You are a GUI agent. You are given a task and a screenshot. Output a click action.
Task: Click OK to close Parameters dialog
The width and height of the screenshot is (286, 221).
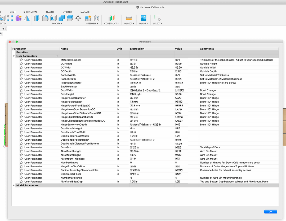(270, 211)
